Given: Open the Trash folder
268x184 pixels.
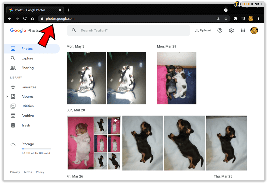Looking at the screenshot, I should click(x=26, y=125).
